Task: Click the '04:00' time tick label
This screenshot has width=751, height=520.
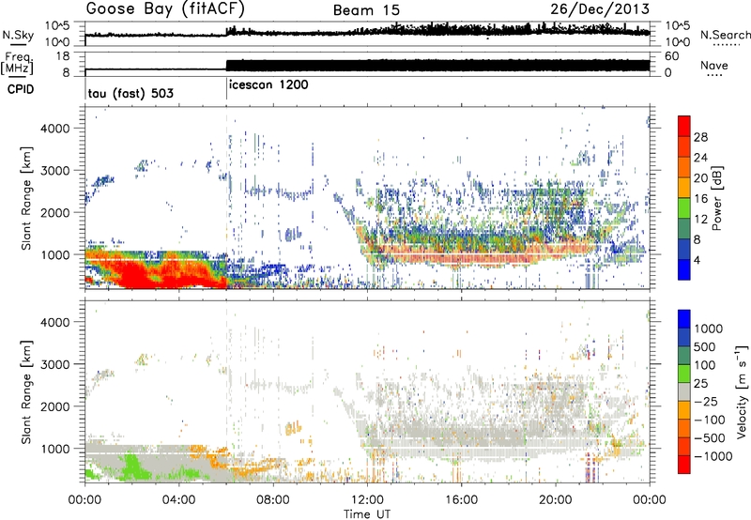Action: pos(178,500)
